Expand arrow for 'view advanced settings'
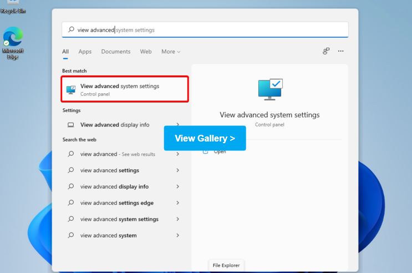The width and height of the screenshot is (412, 273). [178, 170]
